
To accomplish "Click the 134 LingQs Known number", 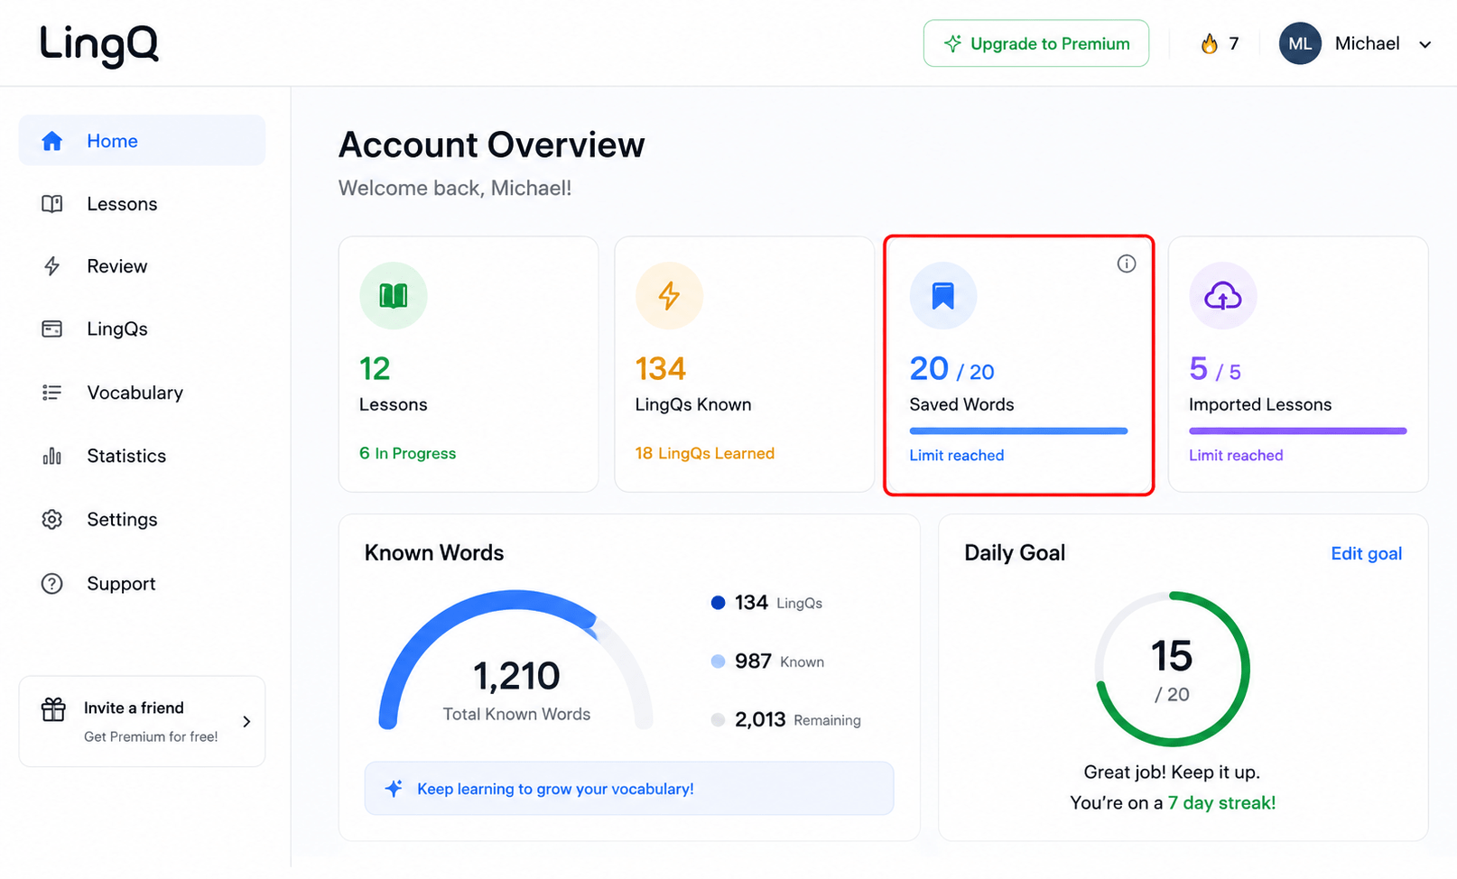I will [x=661, y=368].
